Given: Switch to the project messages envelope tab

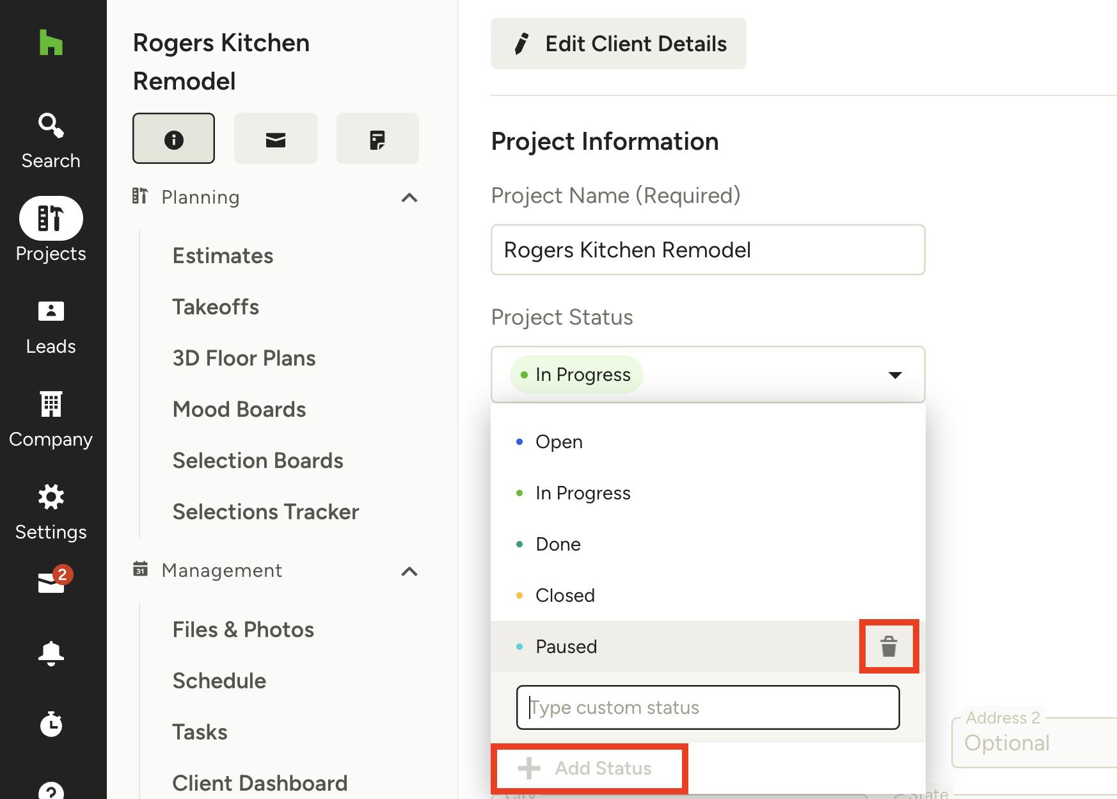Looking at the screenshot, I should 276,138.
